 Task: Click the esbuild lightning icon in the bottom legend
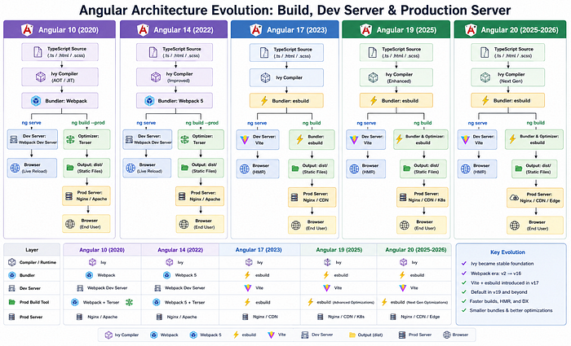click(236, 335)
